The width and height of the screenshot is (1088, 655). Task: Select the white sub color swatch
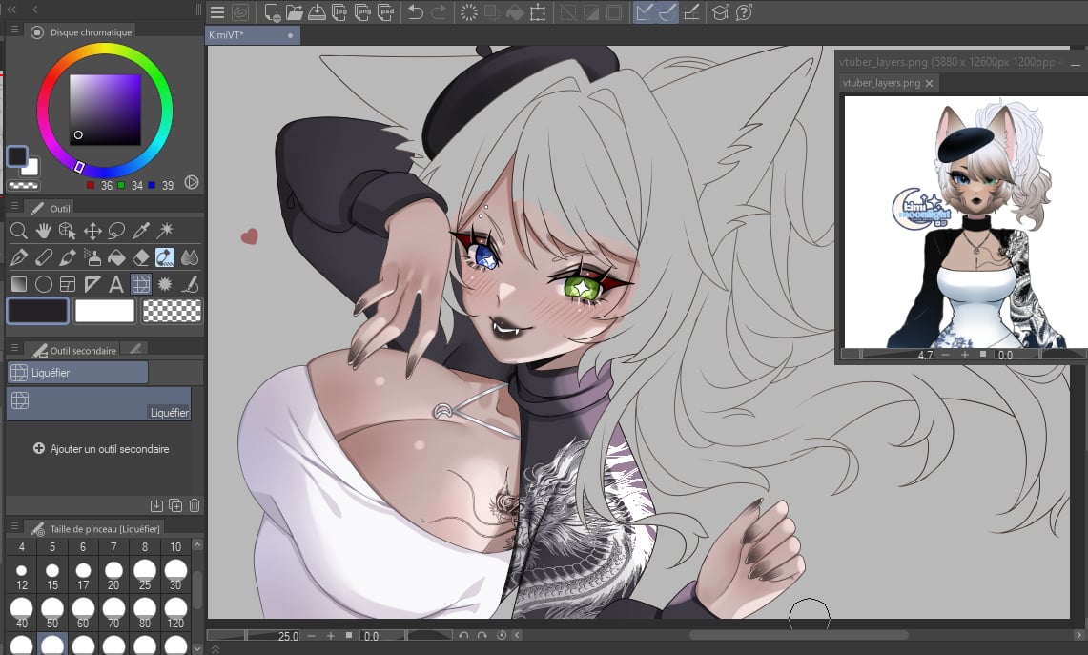tap(104, 311)
